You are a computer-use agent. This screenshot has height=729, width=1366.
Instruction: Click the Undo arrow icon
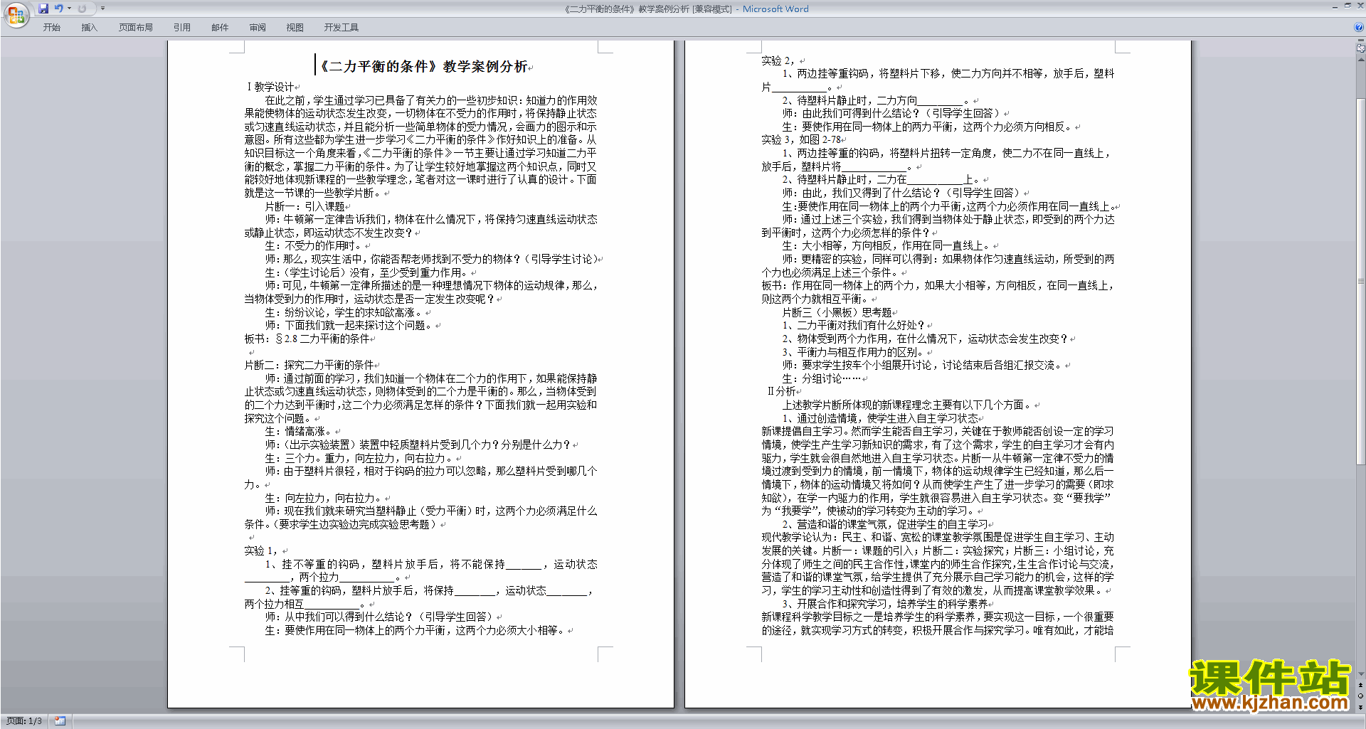58,9
